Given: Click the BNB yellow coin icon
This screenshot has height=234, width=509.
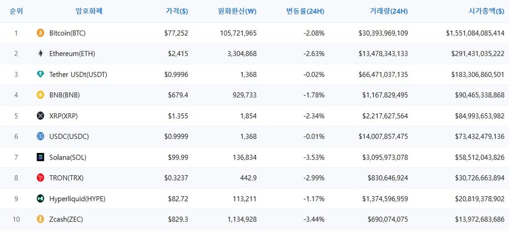Looking at the screenshot, I should 40,95.
